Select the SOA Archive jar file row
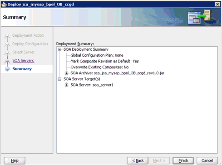Viewport: 222px width, 165px height. tap(118, 73)
